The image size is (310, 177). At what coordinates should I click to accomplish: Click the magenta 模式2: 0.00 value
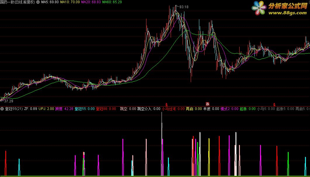click(229, 109)
